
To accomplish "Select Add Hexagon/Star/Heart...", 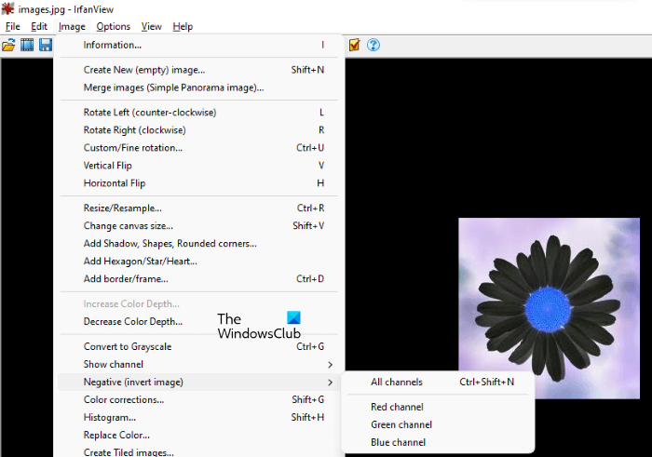I will coord(198,262).
